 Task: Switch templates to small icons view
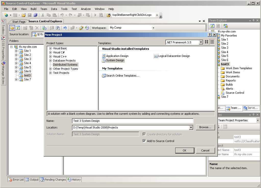(x=212, y=42)
